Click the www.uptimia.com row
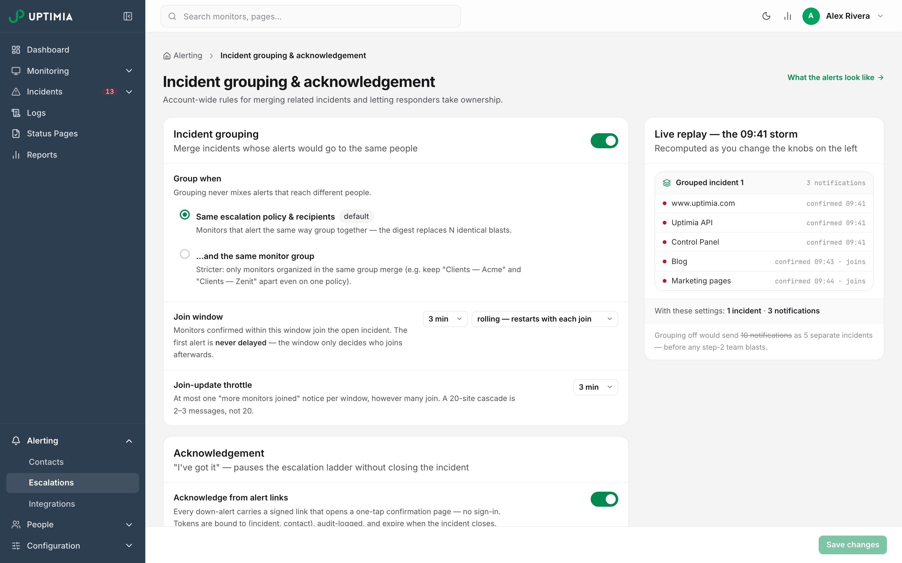This screenshot has width=902, height=563. (764, 203)
